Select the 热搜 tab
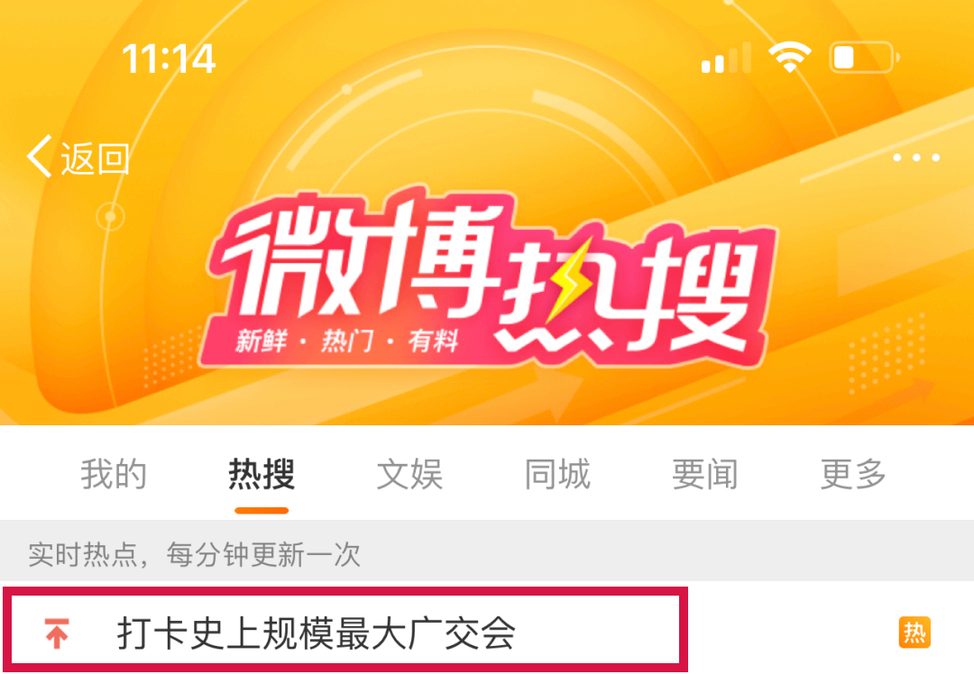 [x=262, y=475]
